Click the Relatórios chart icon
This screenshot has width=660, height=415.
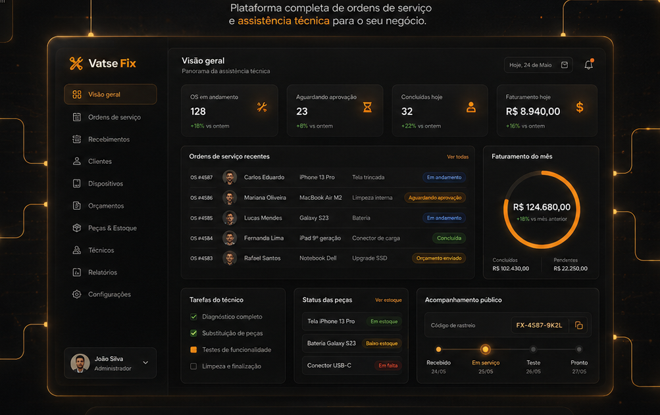click(x=76, y=272)
